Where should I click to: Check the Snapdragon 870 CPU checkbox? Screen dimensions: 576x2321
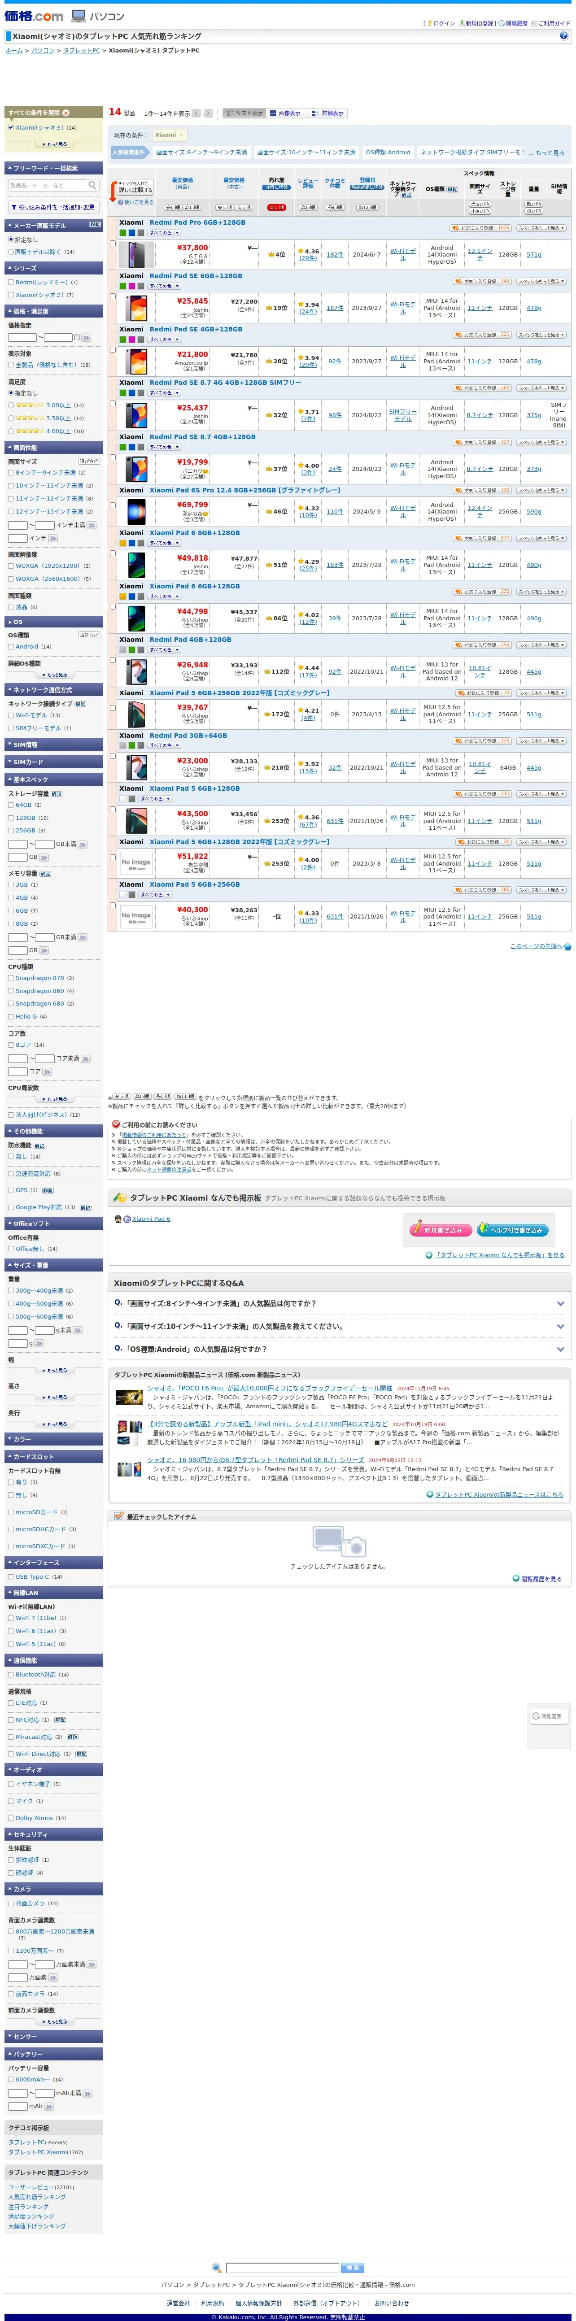pos(11,978)
